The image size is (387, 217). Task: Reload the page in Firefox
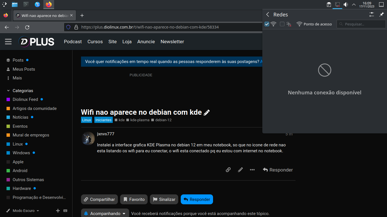coord(27,27)
